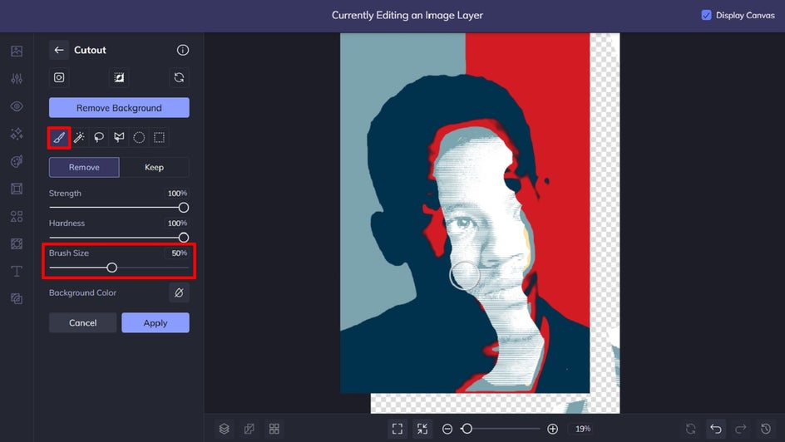This screenshot has width=785, height=442.
Task: Open the sparkles Artsy sidebar icon
Action: 17,134
